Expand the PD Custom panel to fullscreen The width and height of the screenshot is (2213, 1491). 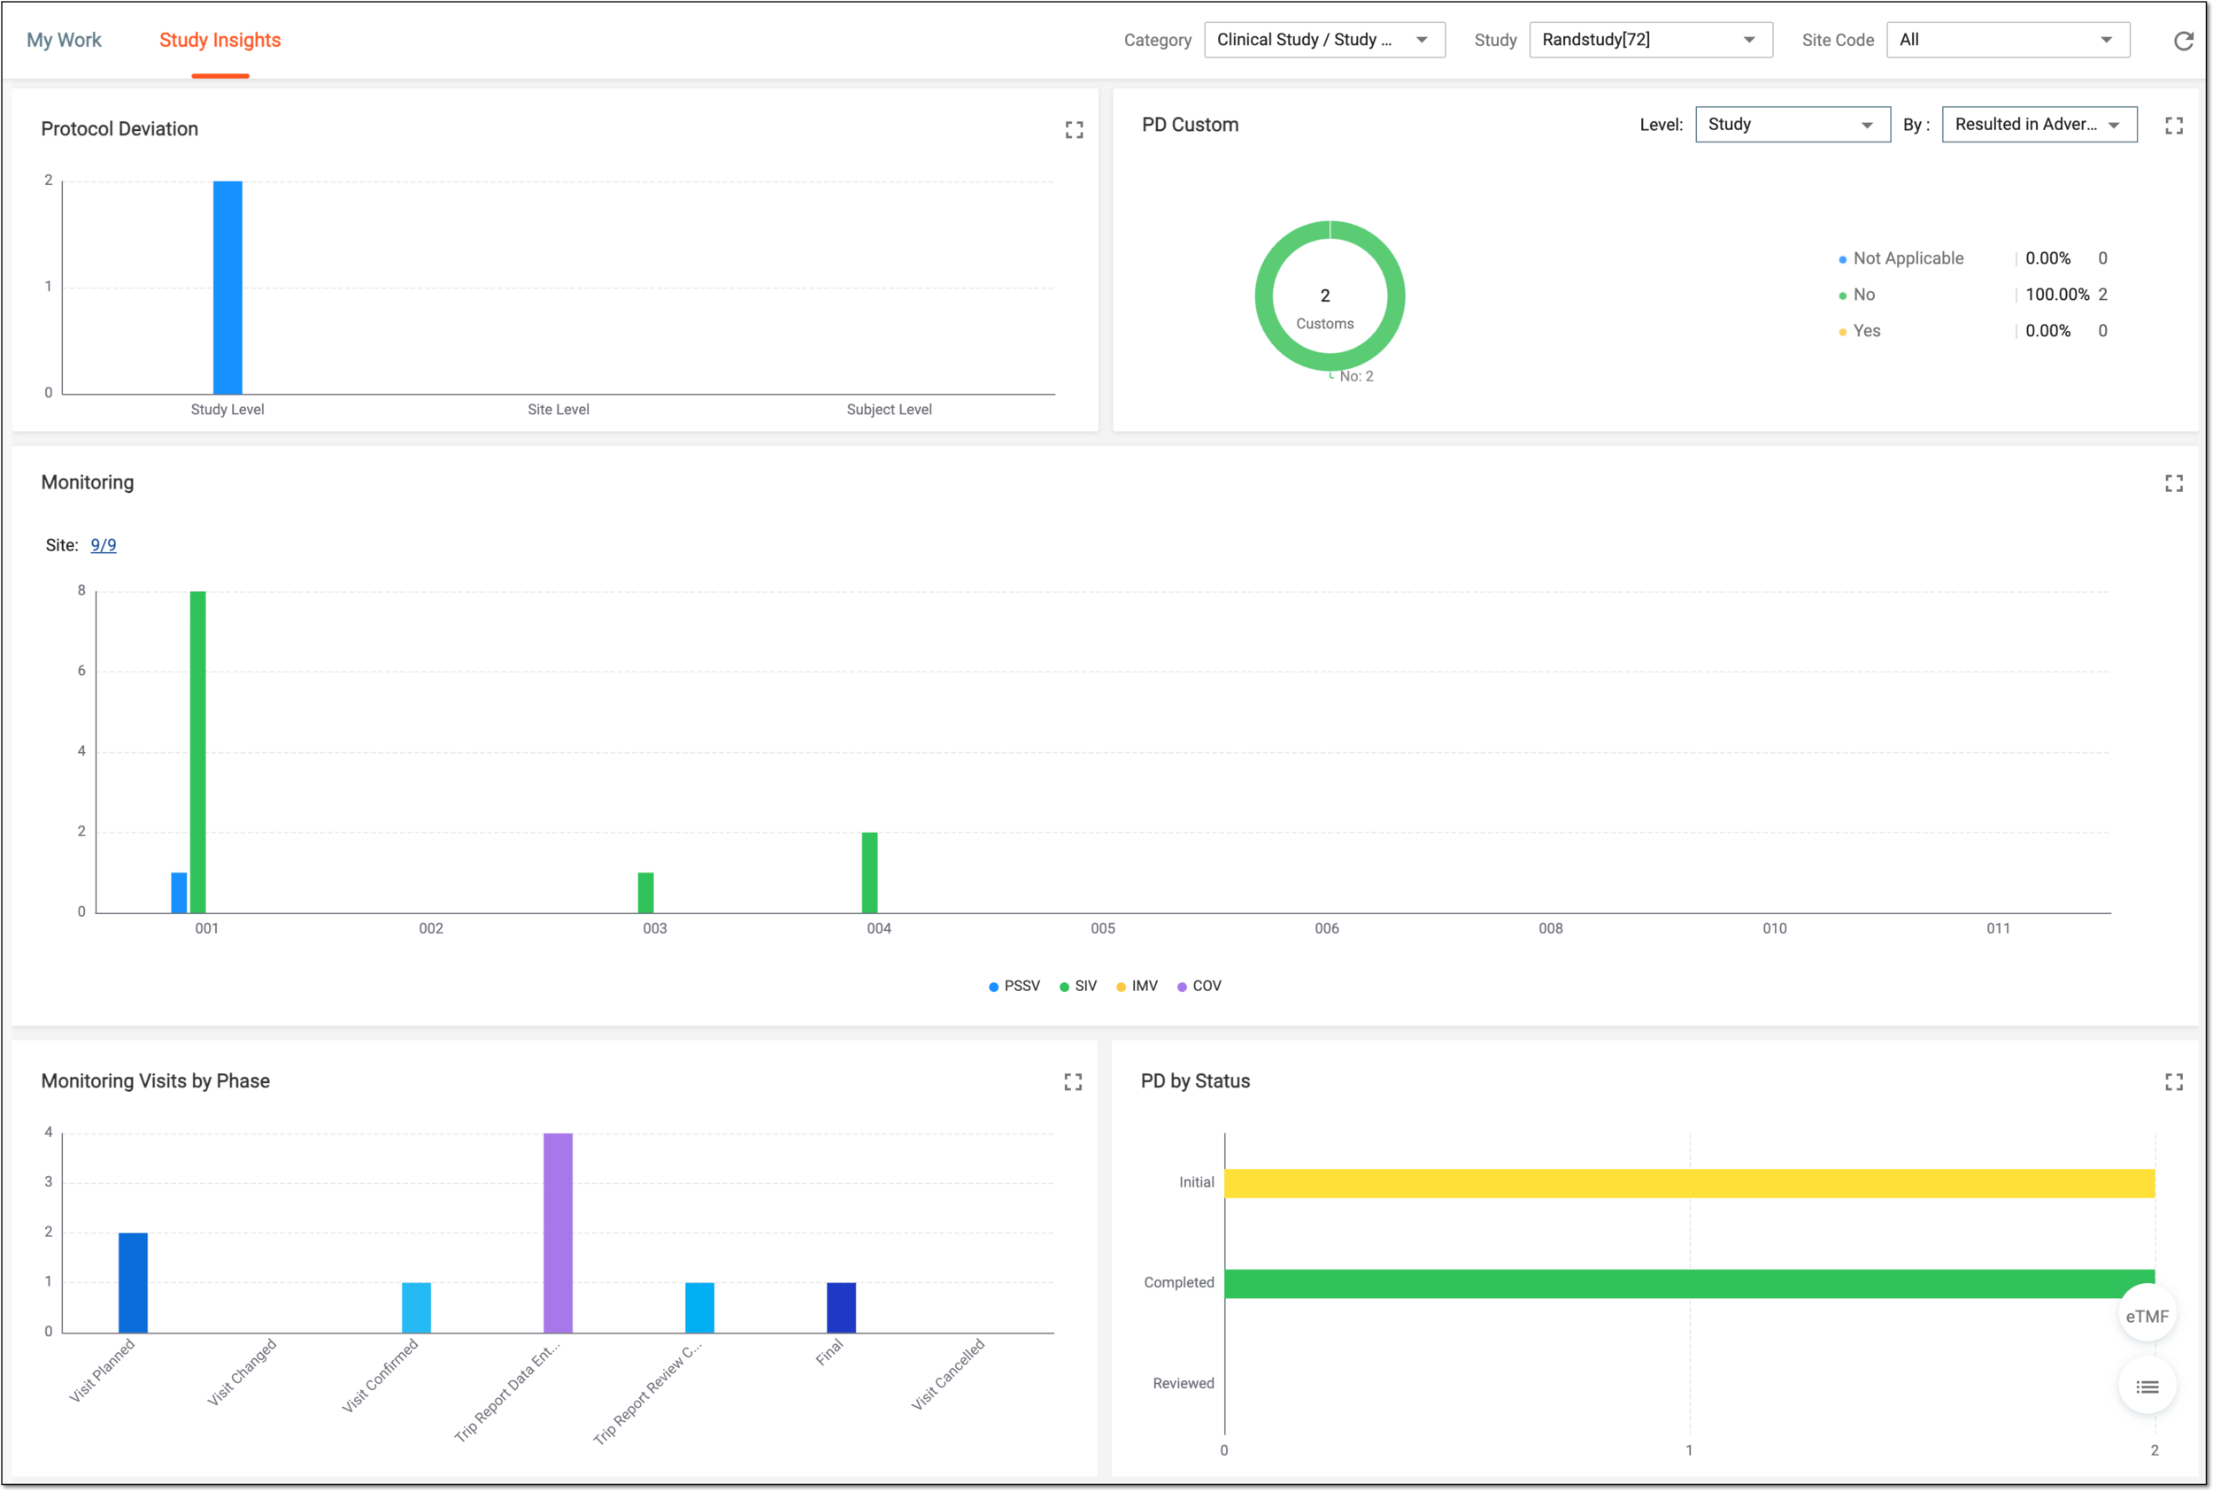pyautogui.click(x=2173, y=126)
